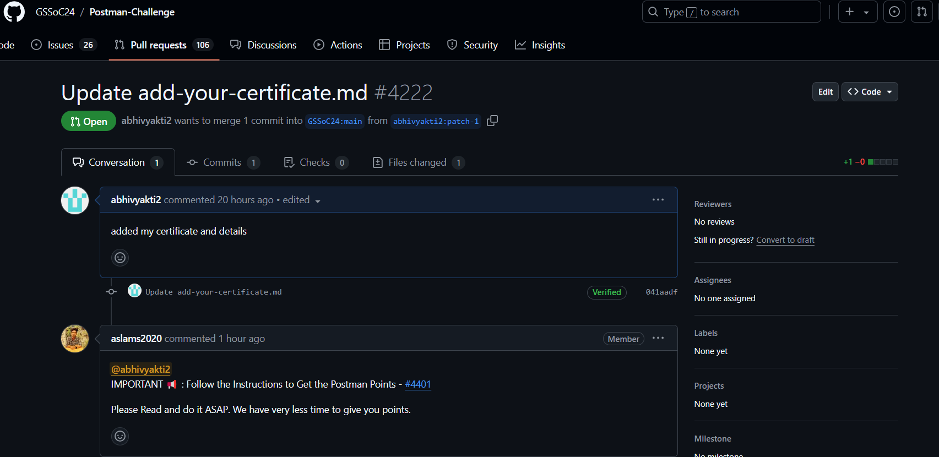Image resolution: width=939 pixels, height=457 pixels.
Task: Open the Security tab
Action: point(473,45)
